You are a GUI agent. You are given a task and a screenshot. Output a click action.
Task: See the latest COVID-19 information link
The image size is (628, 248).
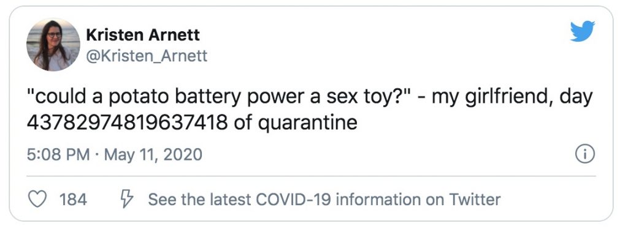(x=324, y=199)
